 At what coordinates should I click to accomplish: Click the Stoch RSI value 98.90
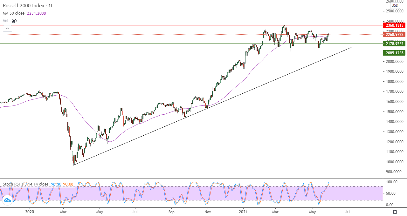56,184
